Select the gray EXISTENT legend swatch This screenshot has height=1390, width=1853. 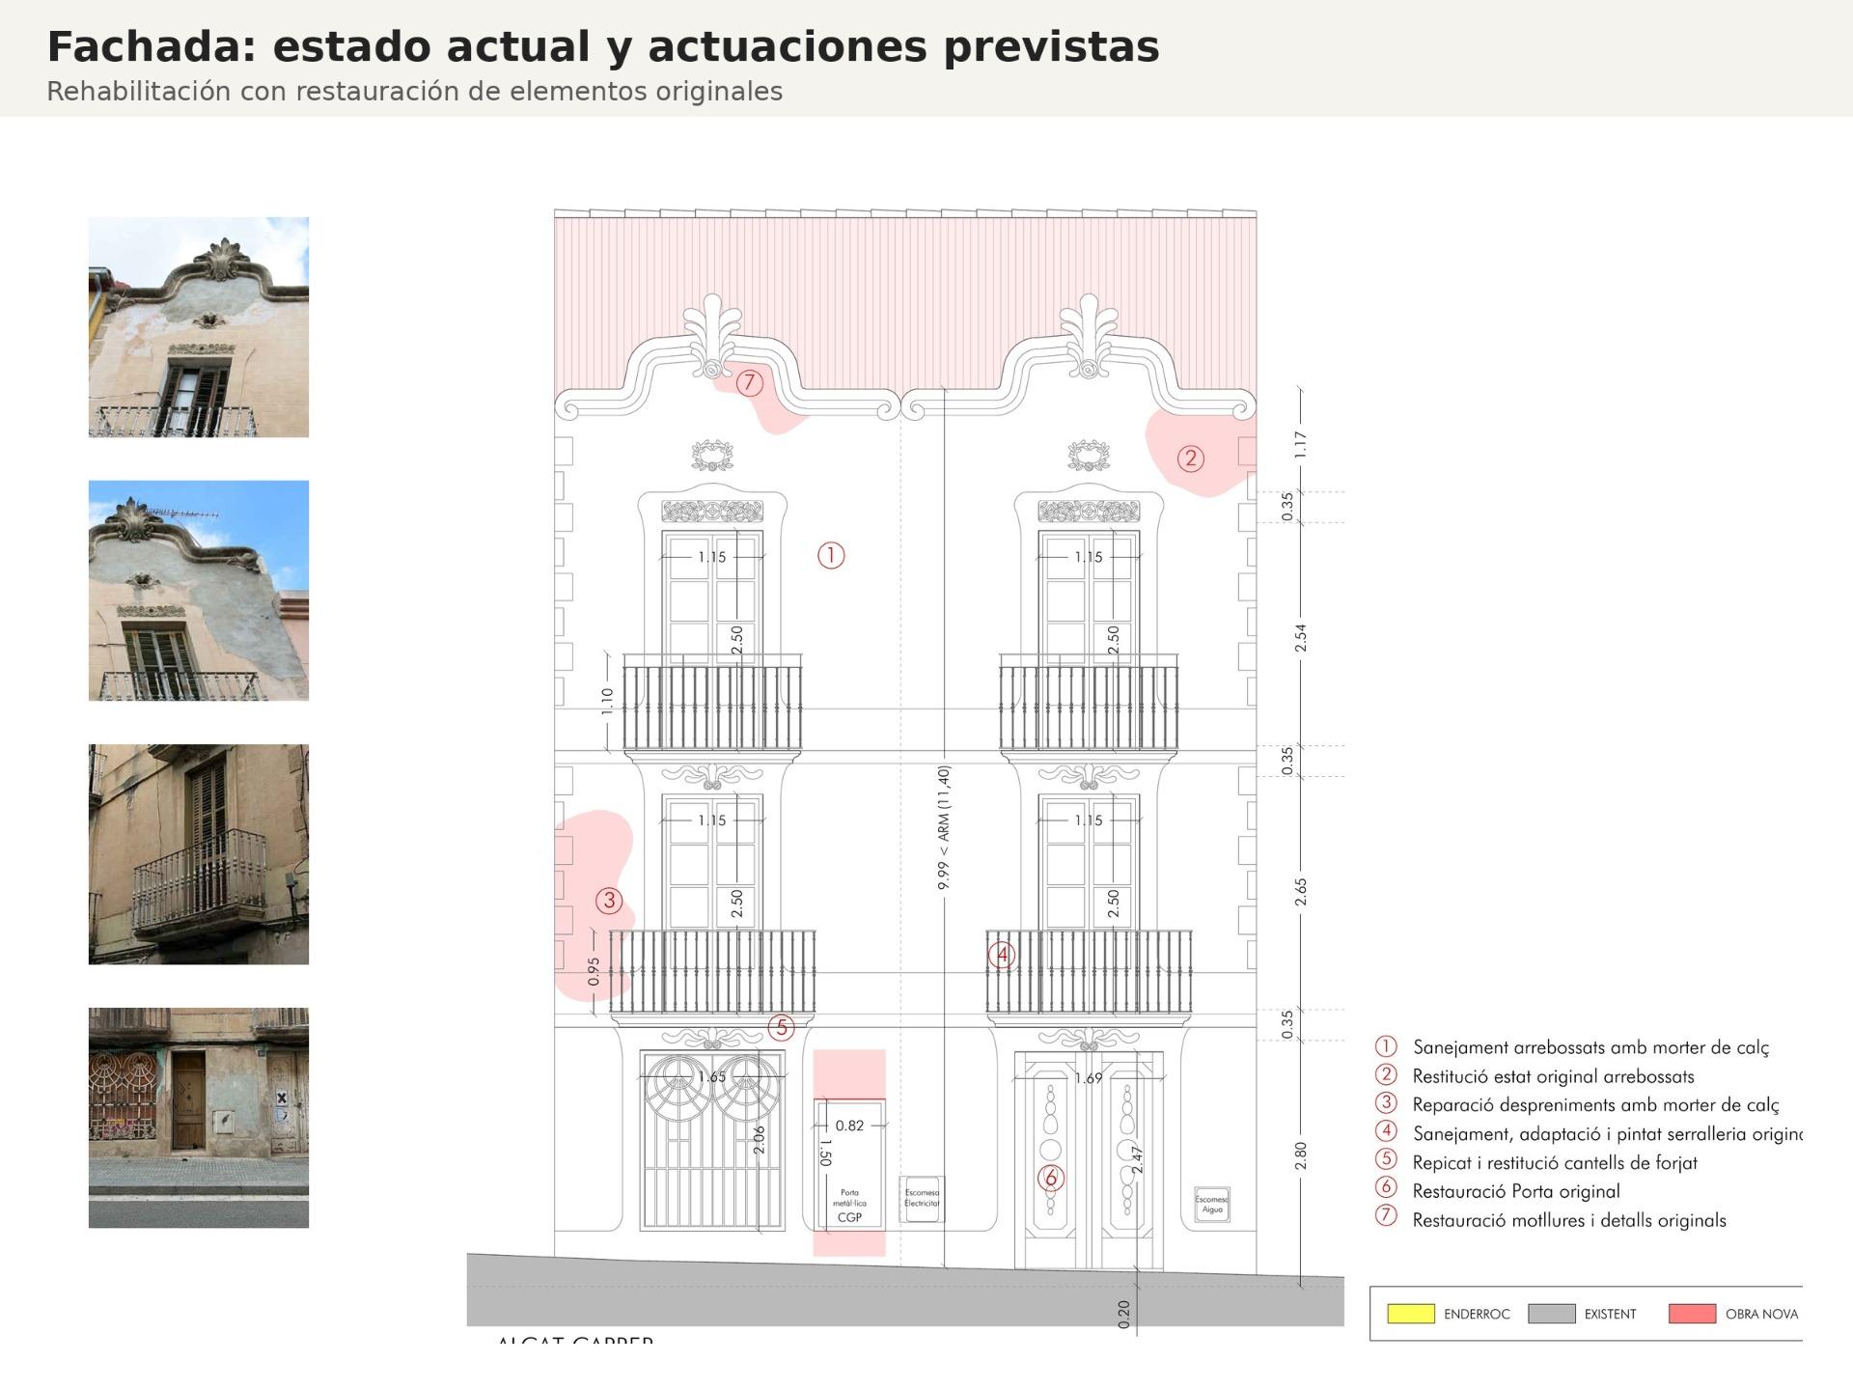pos(1552,1314)
